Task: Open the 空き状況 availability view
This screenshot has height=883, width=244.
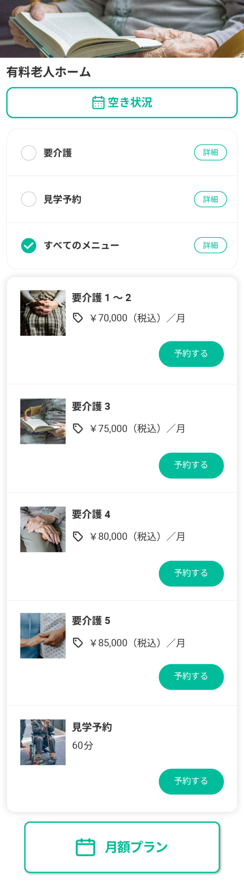Action: tap(122, 102)
